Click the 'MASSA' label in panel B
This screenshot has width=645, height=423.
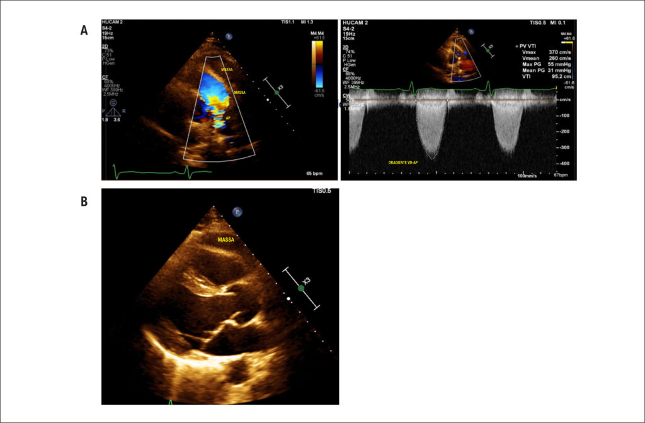tap(226, 239)
